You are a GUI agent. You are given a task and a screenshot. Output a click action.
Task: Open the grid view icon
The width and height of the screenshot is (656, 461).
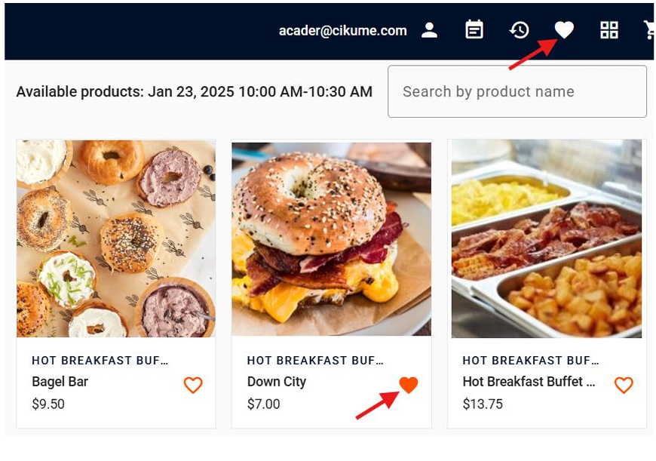608,30
